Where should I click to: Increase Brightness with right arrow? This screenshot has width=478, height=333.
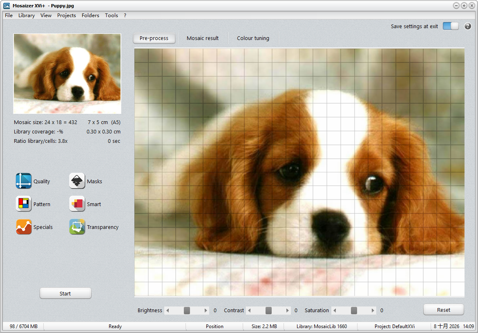[x=206, y=311]
